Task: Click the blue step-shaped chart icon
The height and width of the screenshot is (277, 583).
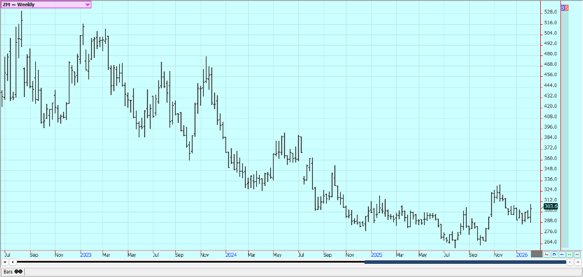Action: click(x=554, y=254)
